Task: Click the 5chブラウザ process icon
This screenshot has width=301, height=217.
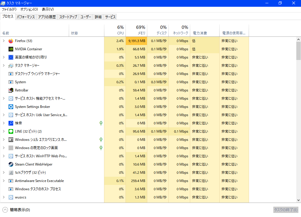Action: point(11,173)
